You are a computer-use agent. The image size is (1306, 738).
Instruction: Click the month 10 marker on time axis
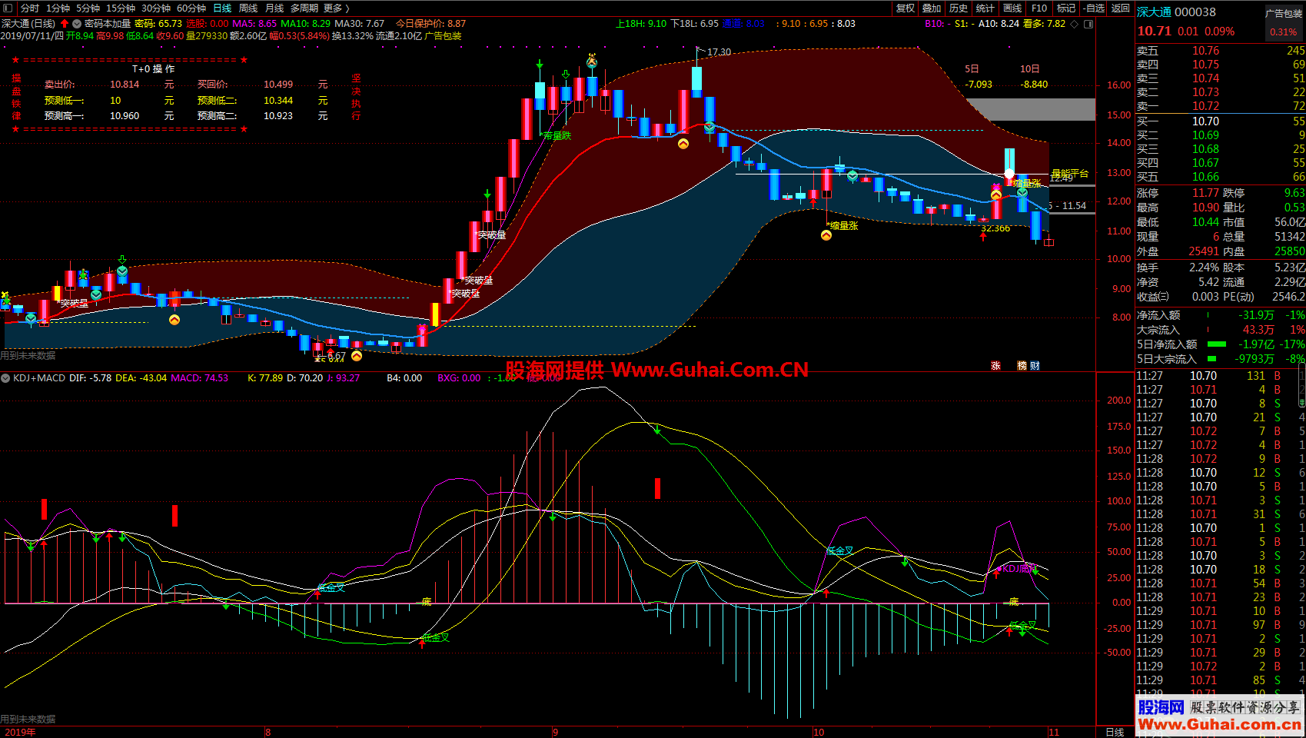[819, 732]
